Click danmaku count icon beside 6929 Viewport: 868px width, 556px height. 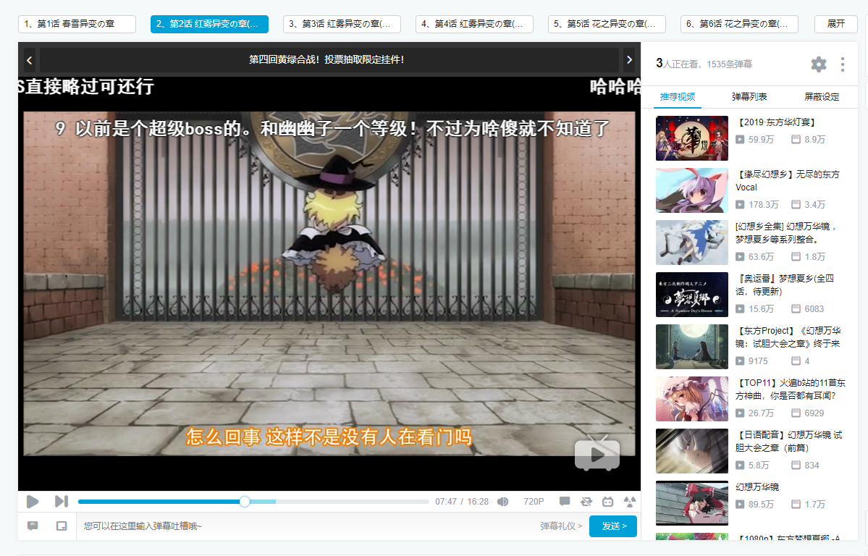[796, 413]
